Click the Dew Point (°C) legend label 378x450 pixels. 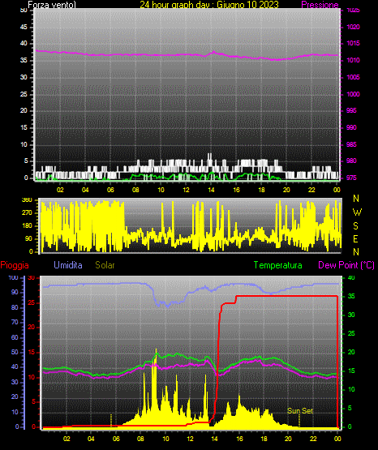click(x=346, y=265)
